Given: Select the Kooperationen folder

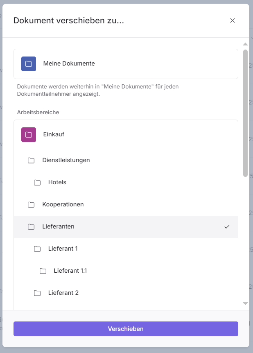Looking at the screenshot, I should coord(63,204).
